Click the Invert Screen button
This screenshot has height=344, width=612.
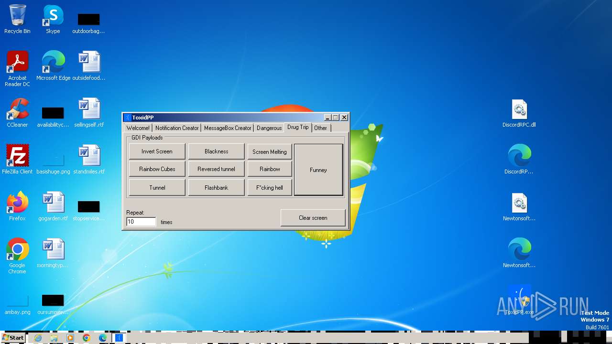(157, 151)
